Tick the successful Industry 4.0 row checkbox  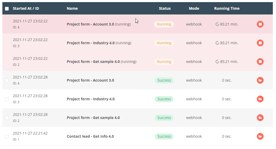click(7, 99)
